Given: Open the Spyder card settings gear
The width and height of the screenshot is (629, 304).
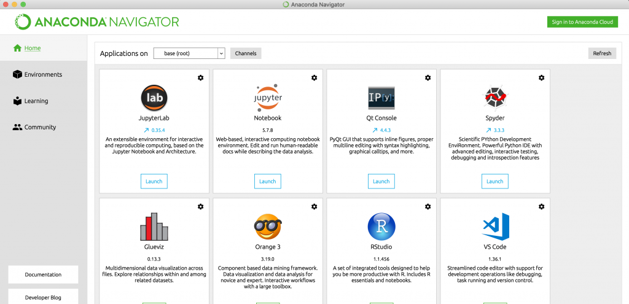Looking at the screenshot, I should coord(542,78).
